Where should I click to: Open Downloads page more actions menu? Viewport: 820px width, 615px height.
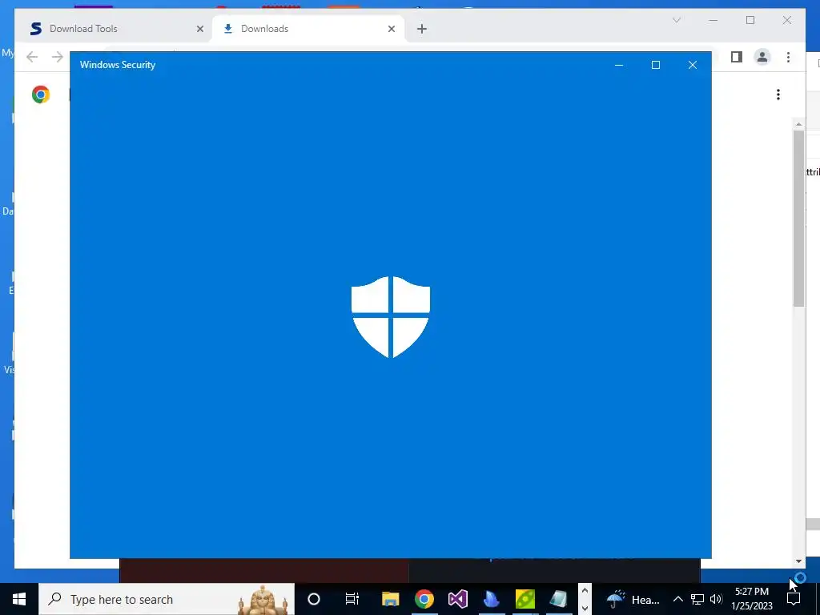tap(778, 94)
